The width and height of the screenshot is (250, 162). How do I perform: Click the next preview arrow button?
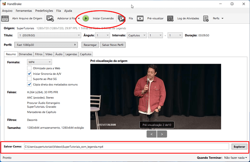click(x=162, y=134)
